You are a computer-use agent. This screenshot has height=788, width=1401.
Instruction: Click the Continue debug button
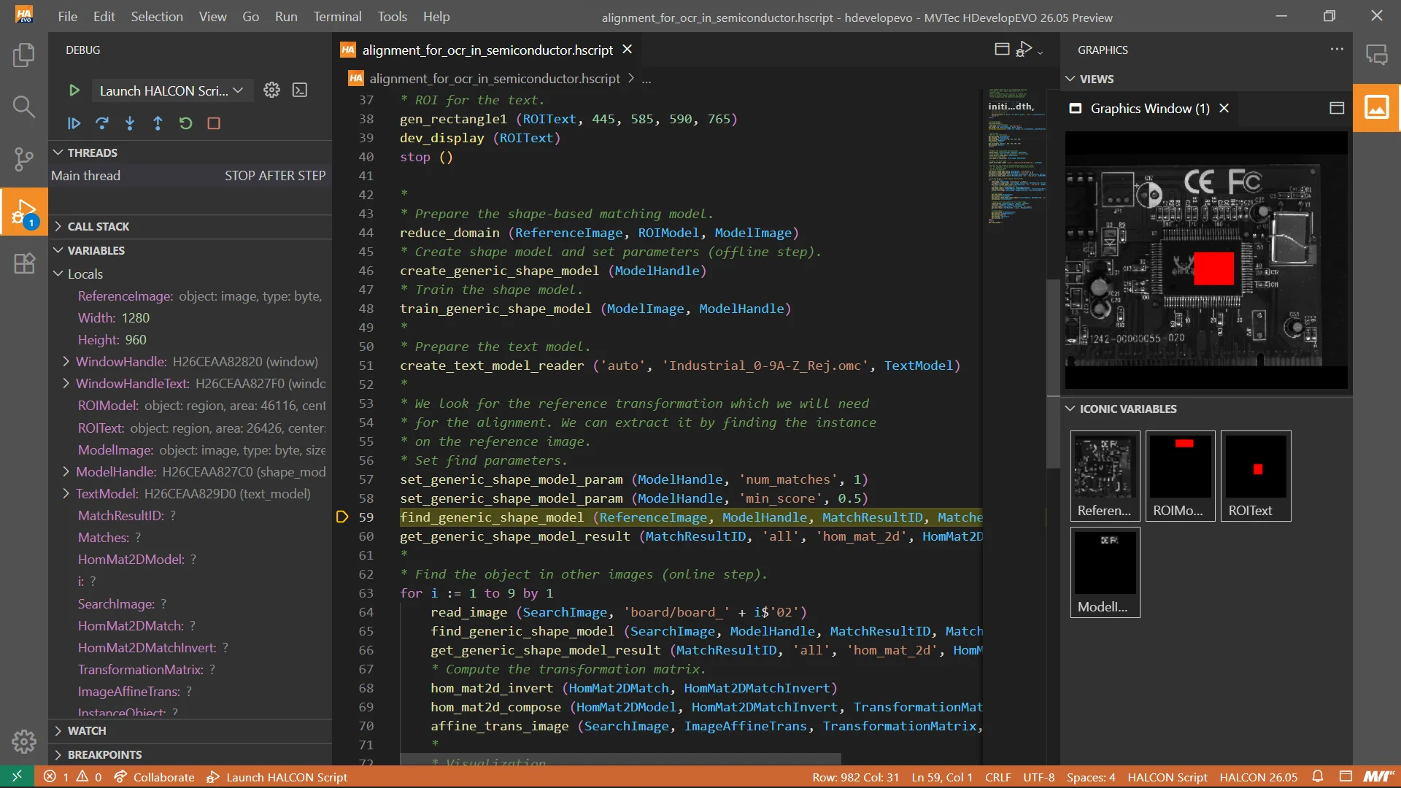[x=74, y=123]
